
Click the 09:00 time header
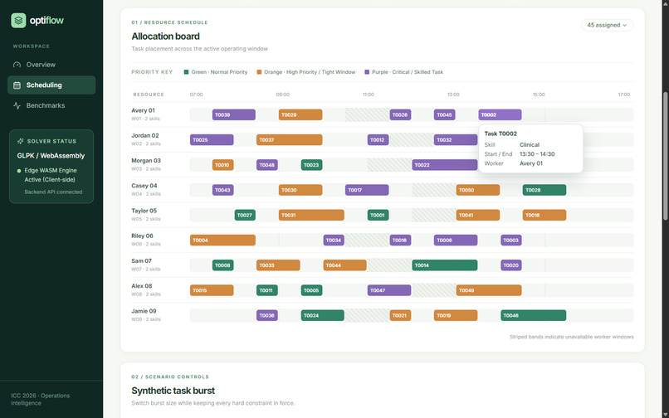pos(282,95)
